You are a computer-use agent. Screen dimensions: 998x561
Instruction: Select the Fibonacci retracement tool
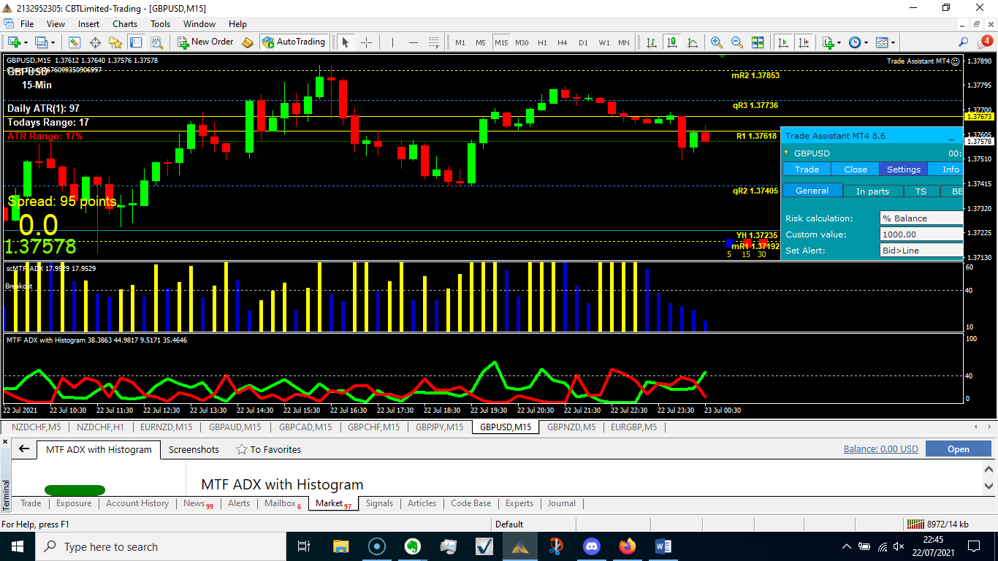[433, 42]
